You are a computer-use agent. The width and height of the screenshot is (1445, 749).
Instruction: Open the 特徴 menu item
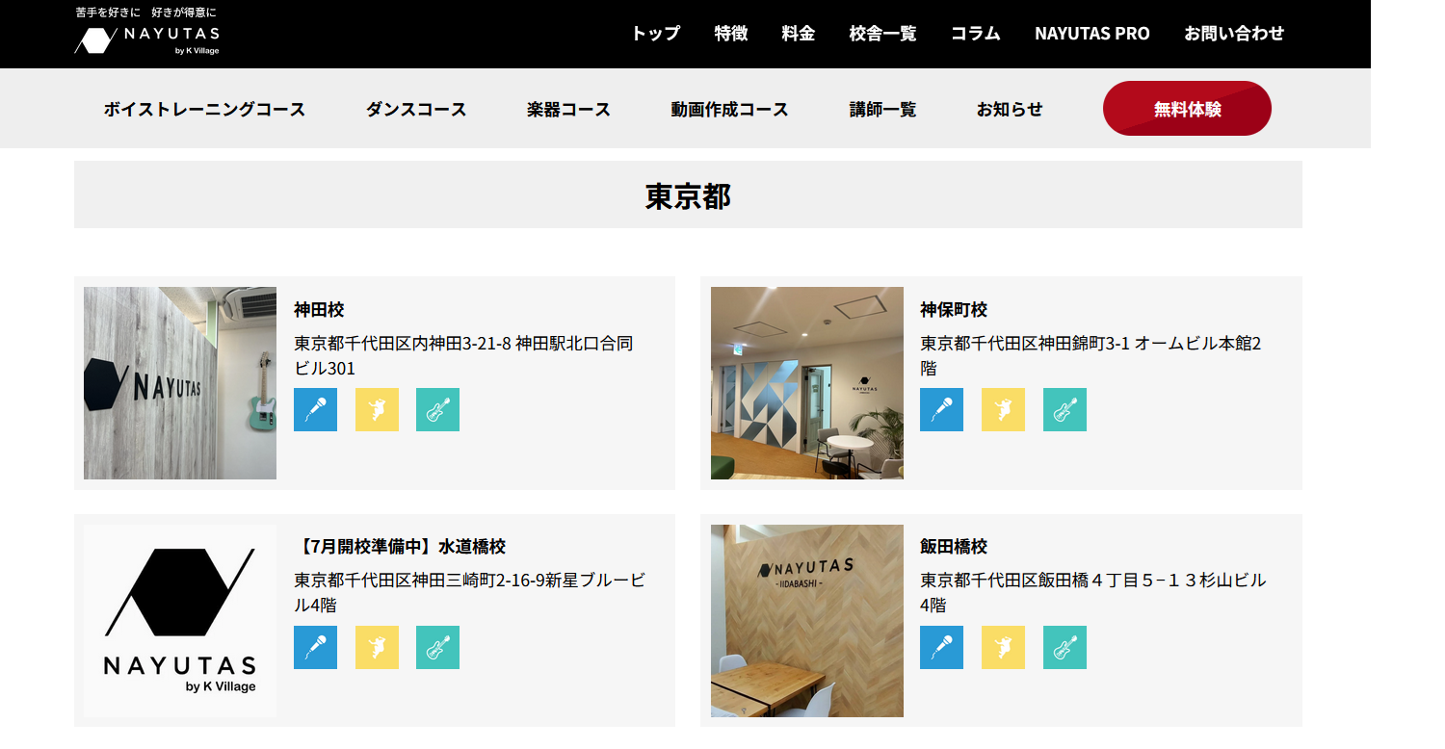click(731, 33)
